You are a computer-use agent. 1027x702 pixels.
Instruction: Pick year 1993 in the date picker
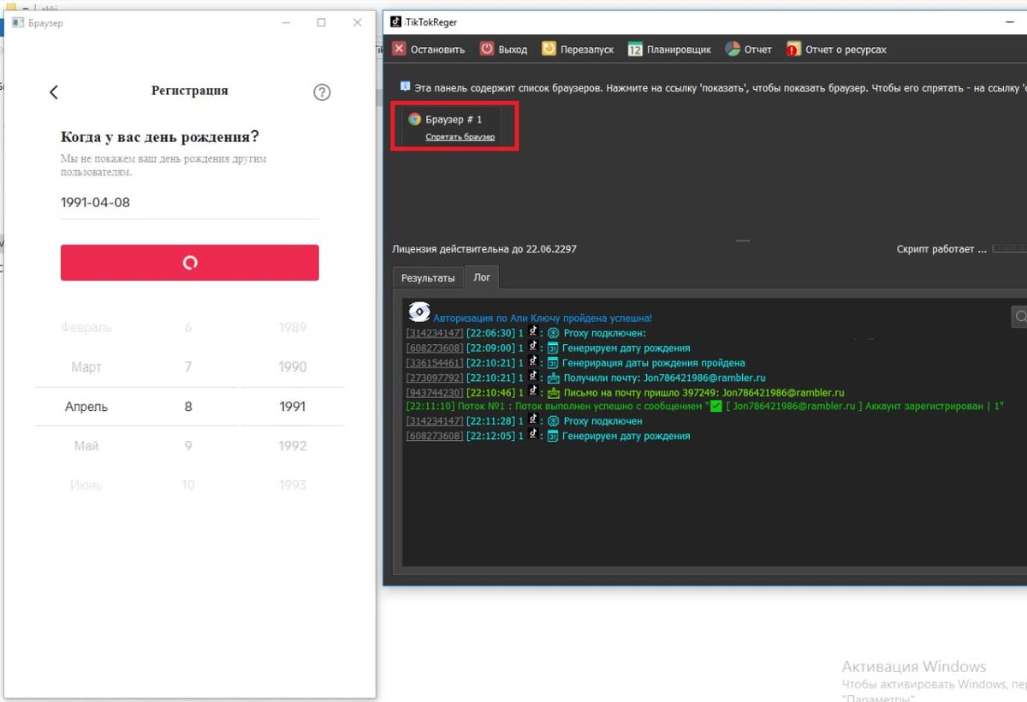coord(293,485)
